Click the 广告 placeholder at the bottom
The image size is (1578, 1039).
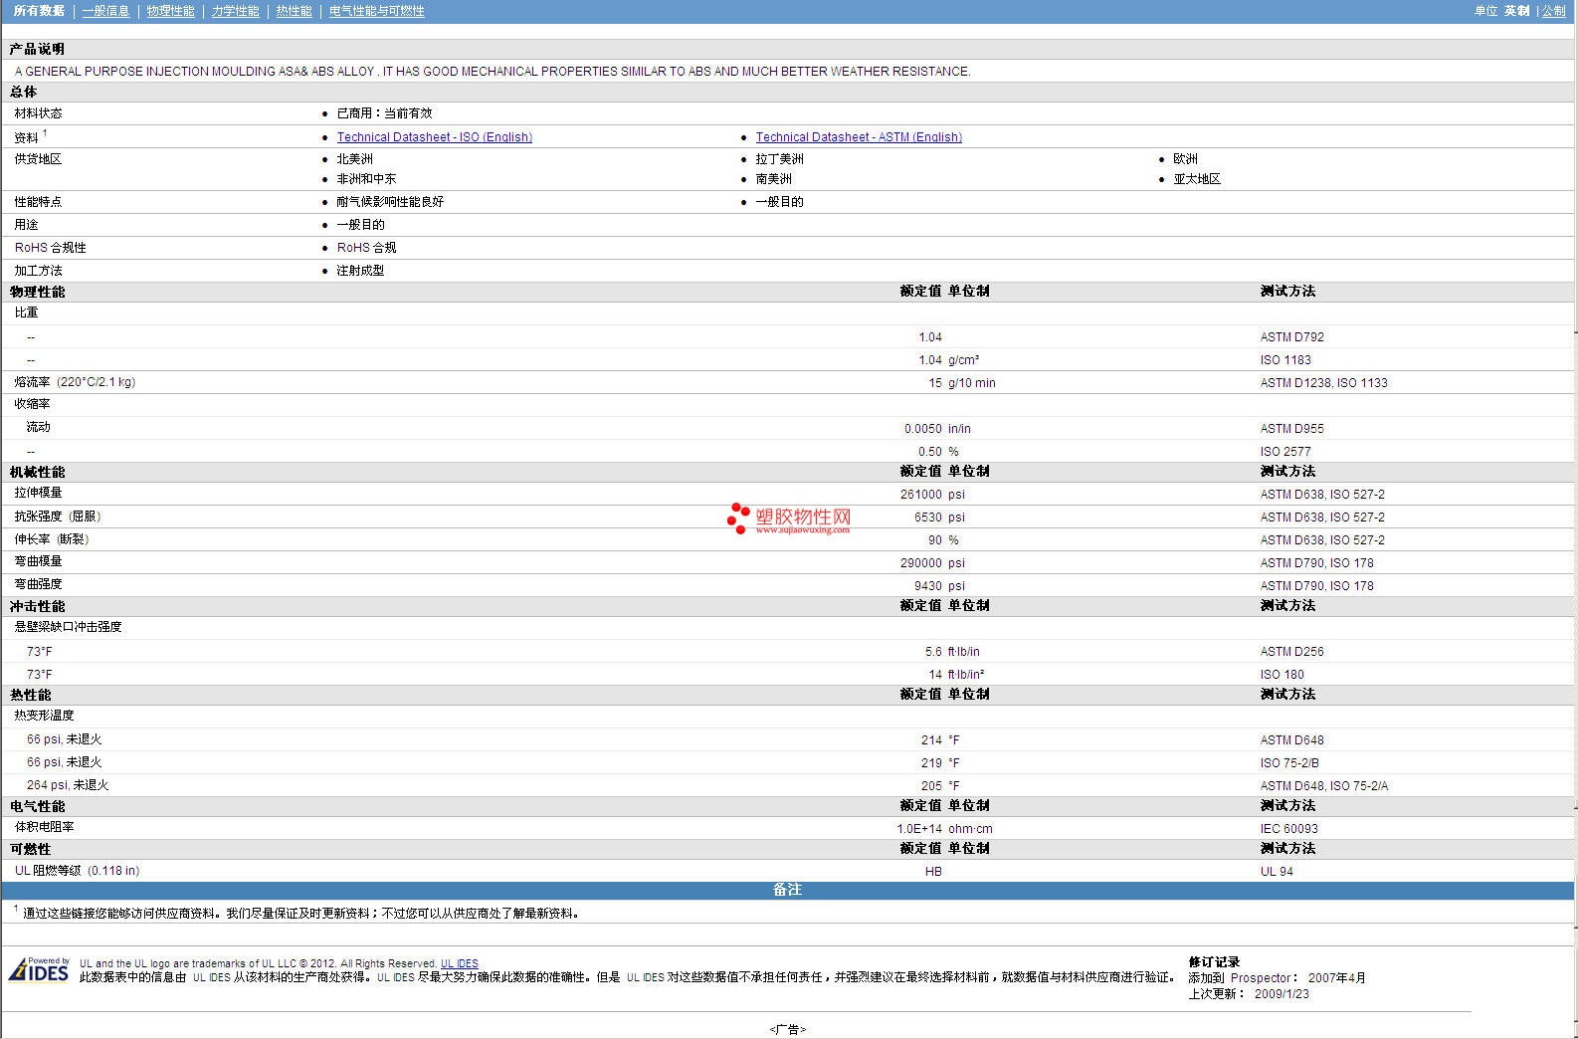[x=787, y=1029]
